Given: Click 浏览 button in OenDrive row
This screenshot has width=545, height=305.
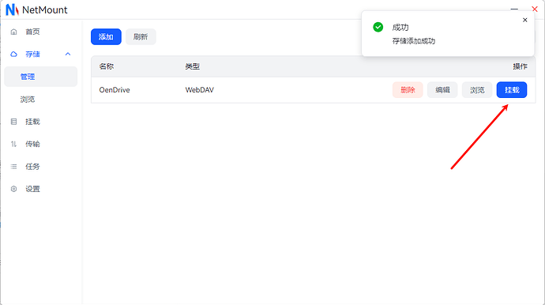Looking at the screenshot, I should [477, 90].
